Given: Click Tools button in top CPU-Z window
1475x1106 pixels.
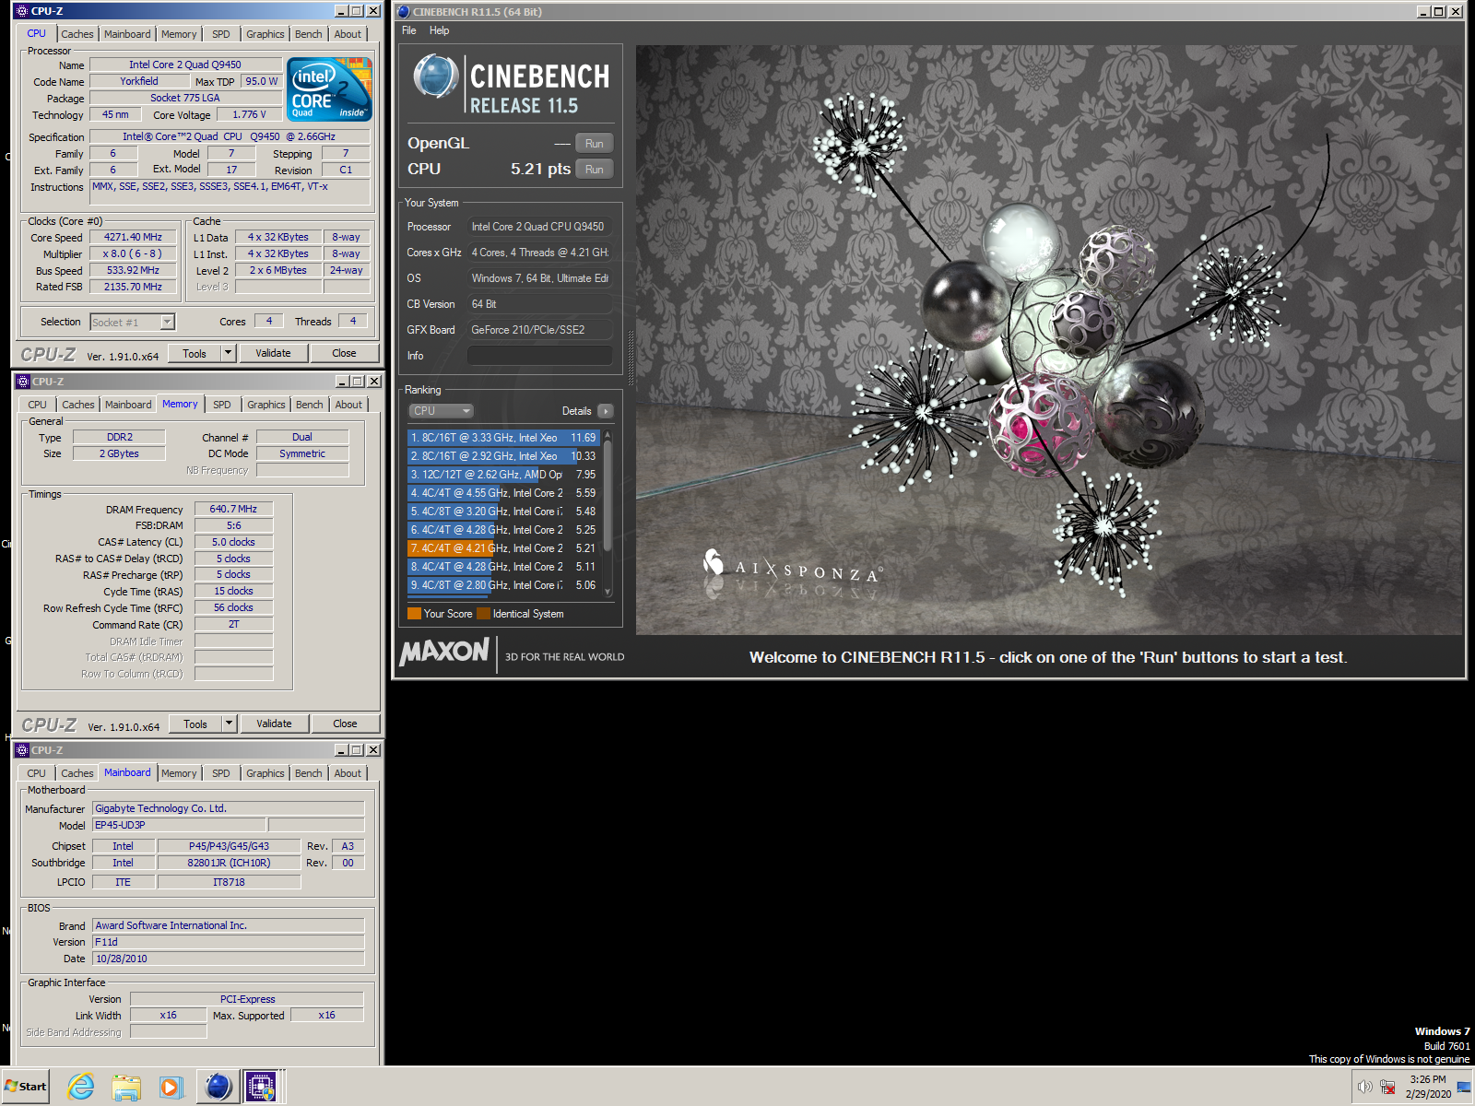Looking at the screenshot, I should pyautogui.click(x=195, y=353).
